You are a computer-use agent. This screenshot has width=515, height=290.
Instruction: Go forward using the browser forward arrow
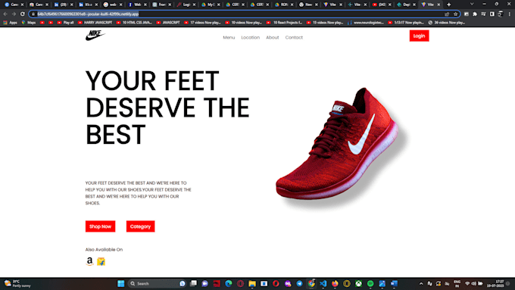pyautogui.click(x=14, y=14)
